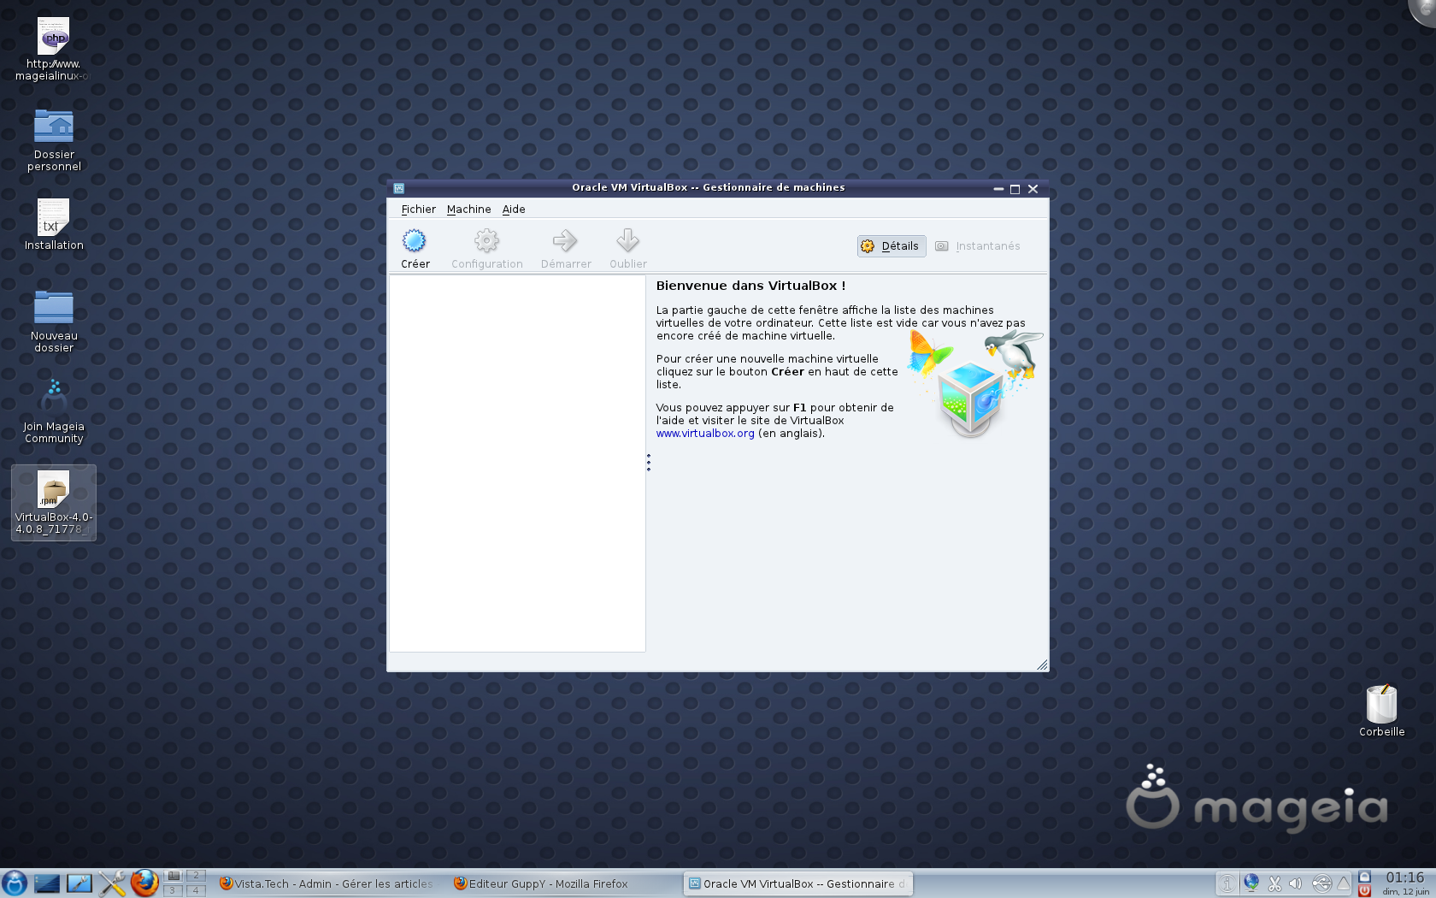Open the Configuration gear tool
The width and height of the screenshot is (1436, 898).
[x=486, y=248]
